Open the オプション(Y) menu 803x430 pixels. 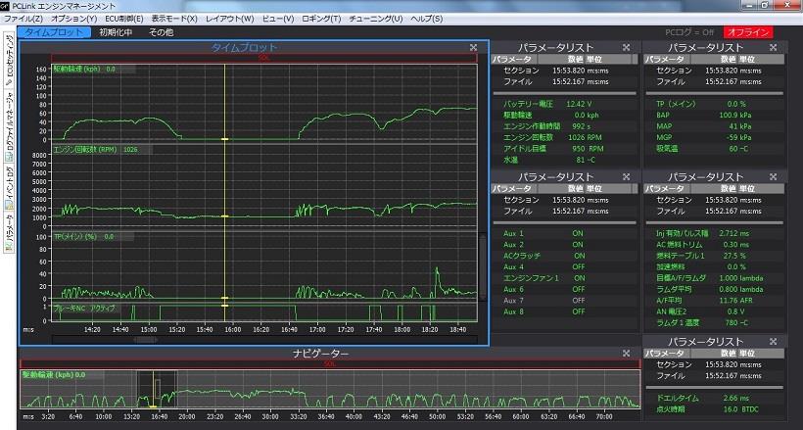(73, 19)
